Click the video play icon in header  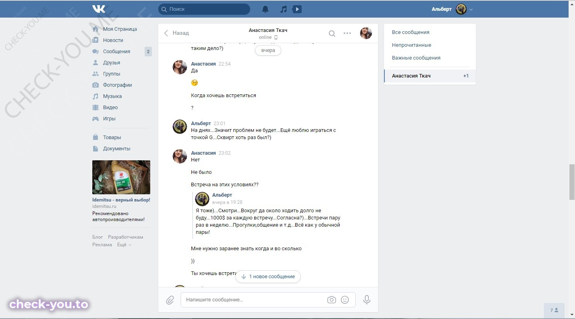click(297, 9)
